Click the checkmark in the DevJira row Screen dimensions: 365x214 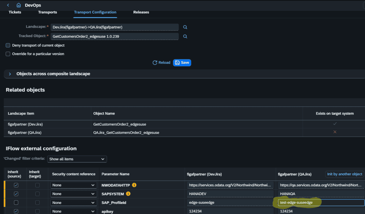click(335, 124)
